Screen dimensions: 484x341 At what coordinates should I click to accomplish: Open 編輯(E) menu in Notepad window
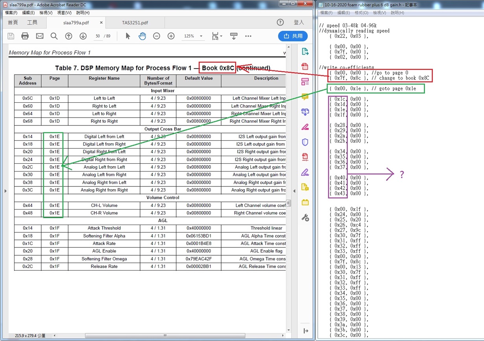pyautogui.click(x=343, y=13)
